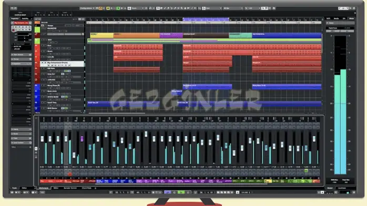Switch to Chord Pads lower tab
Screen dimensions: 367x206
[x=87, y=188]
